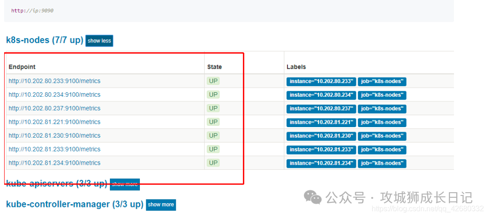Open endpoint http://10.202.81.234:9100/metrics
This screenshot has height=217, width=488.
point(54,163)
